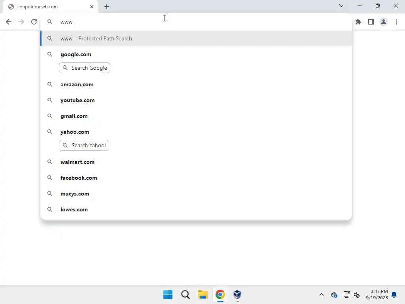Open the VirtualBox taskbar icon
Screen dimensions: 405x304
(237, 294)
